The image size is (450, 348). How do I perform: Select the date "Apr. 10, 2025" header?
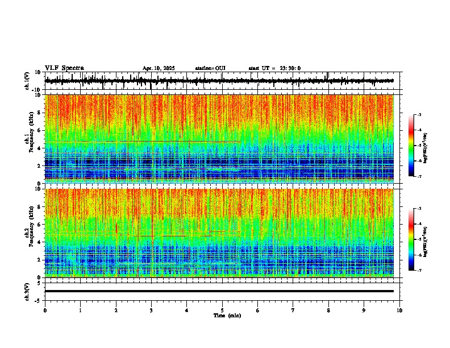click(x=159, y=68)
